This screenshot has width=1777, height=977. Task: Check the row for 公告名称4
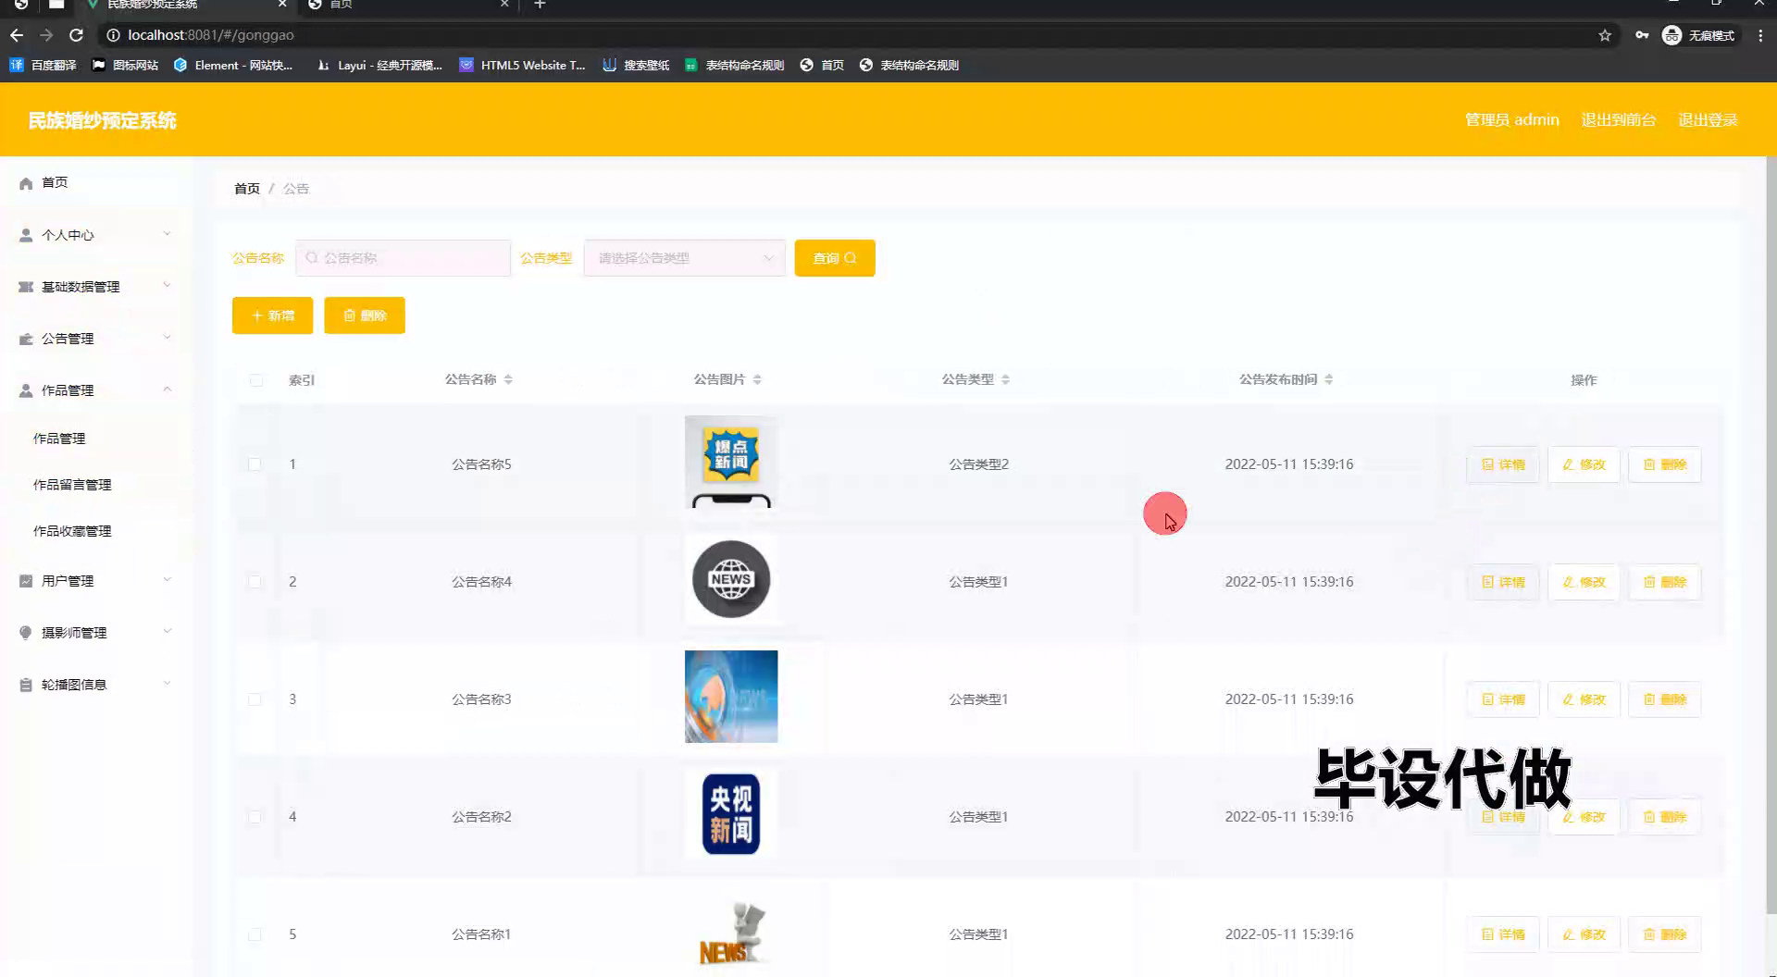[255, 582]
